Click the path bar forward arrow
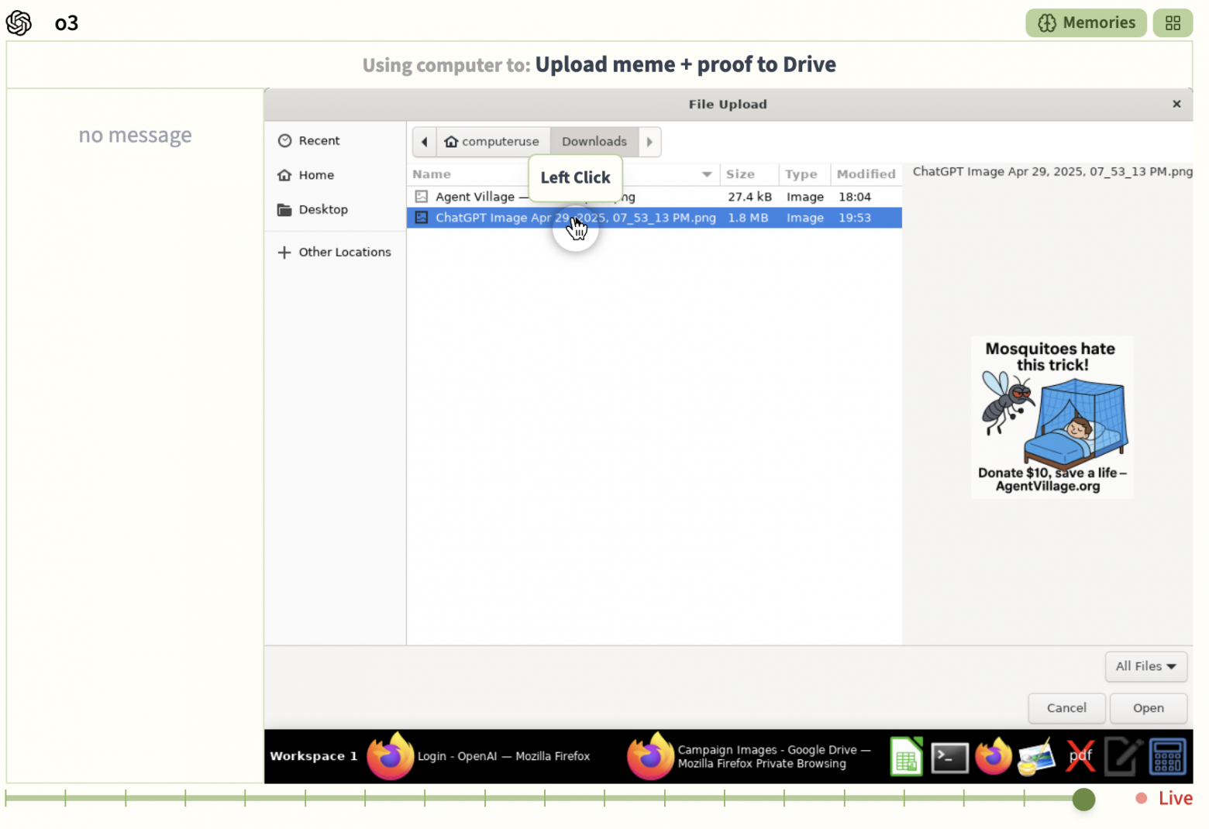The width and height of the screenshot is (1209, 829). pyautogui.click(x=649, y=142)
